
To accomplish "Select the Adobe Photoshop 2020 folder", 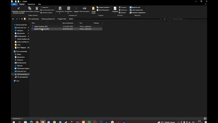I will pos(67,29).
